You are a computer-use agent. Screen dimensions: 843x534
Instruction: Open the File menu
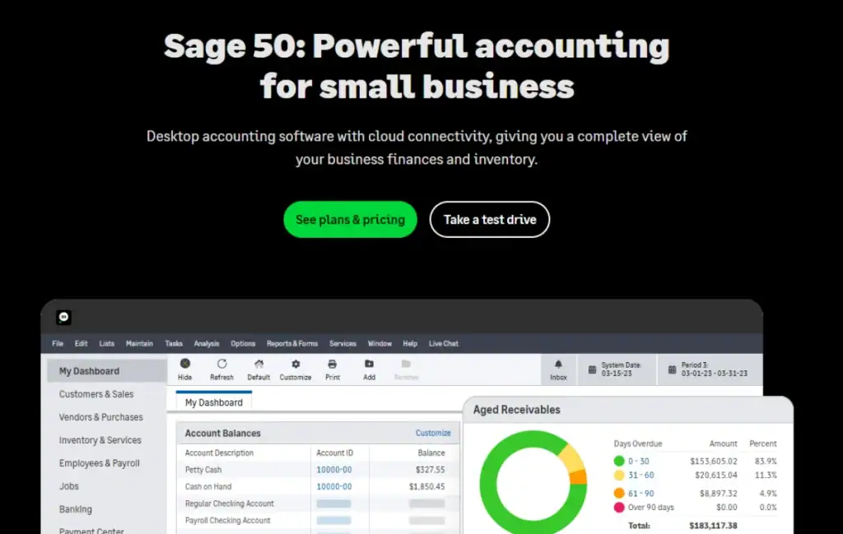point(58,343)
